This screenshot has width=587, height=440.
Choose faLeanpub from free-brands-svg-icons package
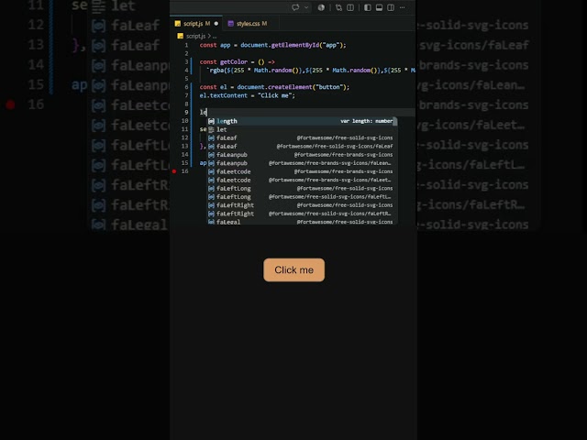[302, 155]
